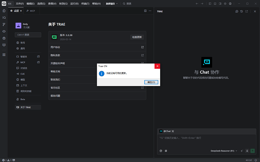Open MCP settings section in sidebar
The height and width of the screenshot is (162, 260).
pos(28,62)
